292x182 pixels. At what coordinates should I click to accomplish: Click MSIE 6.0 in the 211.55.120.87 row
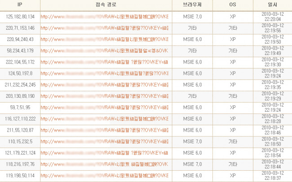(x=192, y=130)
